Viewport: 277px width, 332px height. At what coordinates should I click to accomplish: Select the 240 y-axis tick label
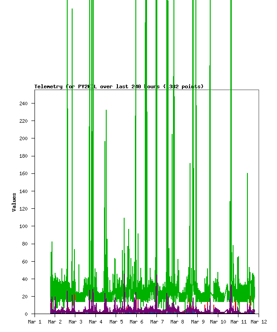point(23,103)
